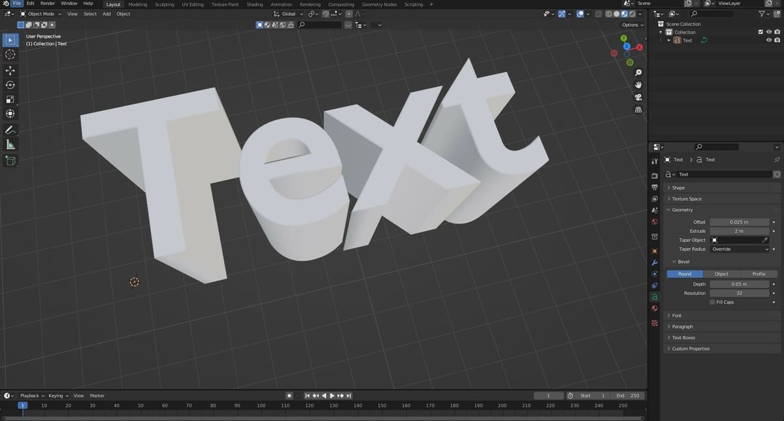The width and height of the screenshot is (784, 421).
Task: Disable Collection in renders via camera icon
Action: point(777,32)
